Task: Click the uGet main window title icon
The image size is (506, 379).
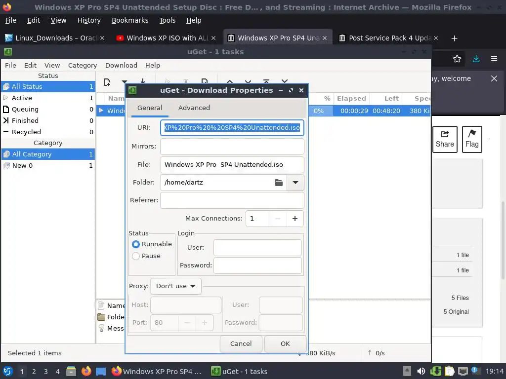Action: pos(8,52)
